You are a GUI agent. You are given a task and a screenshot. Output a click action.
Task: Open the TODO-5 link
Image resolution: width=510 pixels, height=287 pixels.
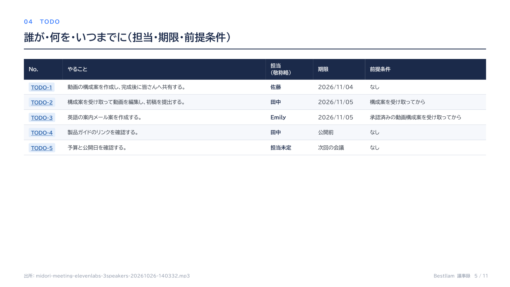(x=42, y=148)
